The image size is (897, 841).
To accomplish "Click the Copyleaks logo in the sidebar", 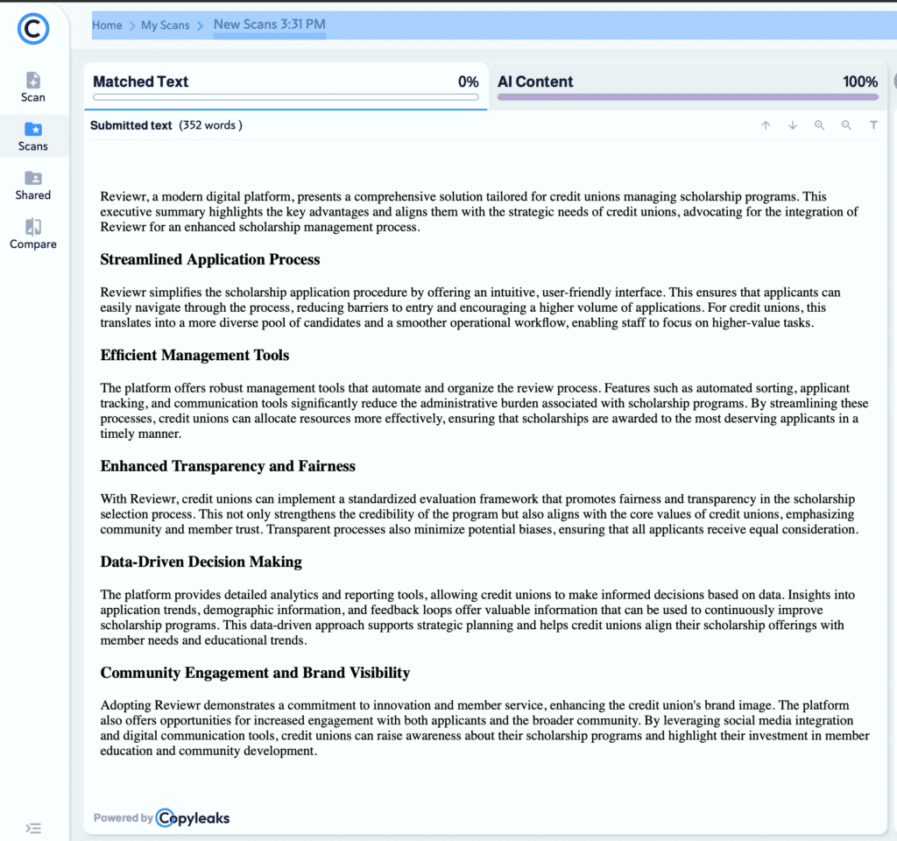I will pos(33,29).
